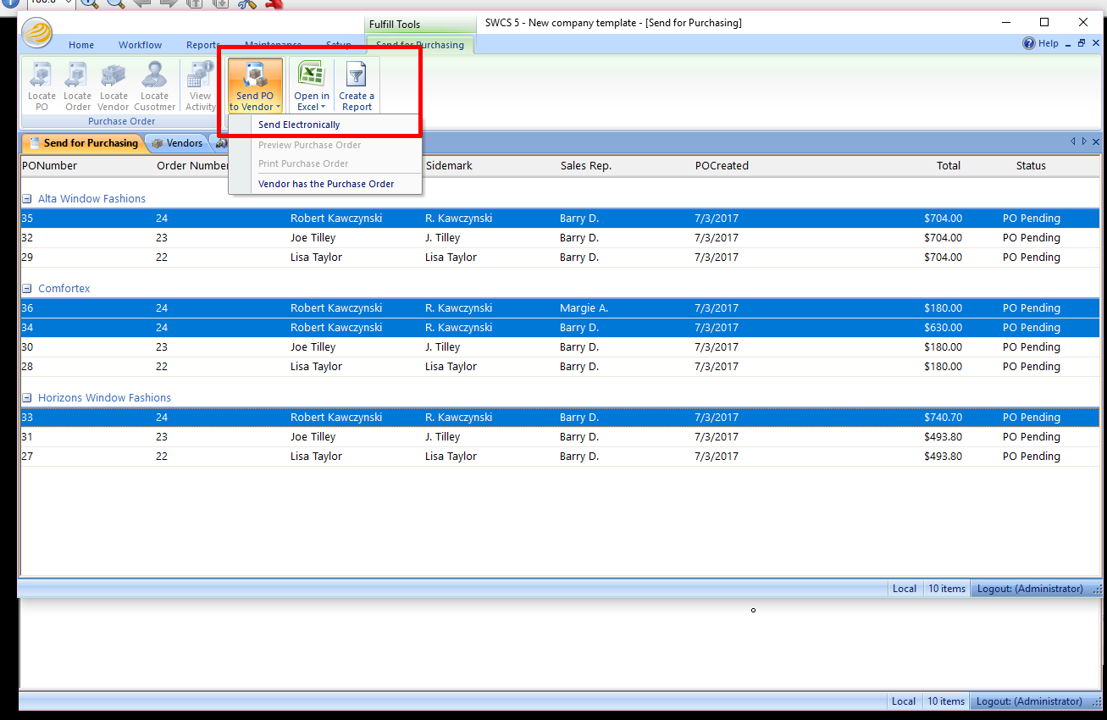Click the $630.00 total cell
This screenshot has width=1107, height=720.
pyautogui.click(x=943, y=328)
